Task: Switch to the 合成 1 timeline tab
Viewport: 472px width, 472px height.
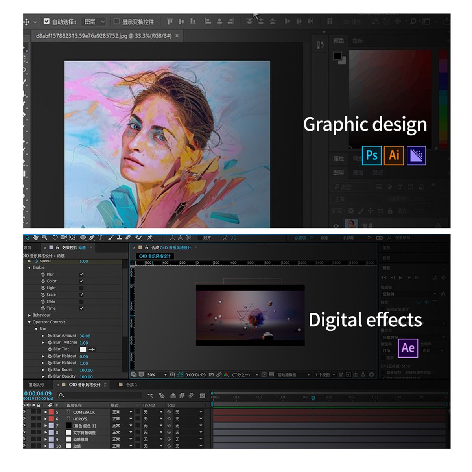Action: point(131,385)
